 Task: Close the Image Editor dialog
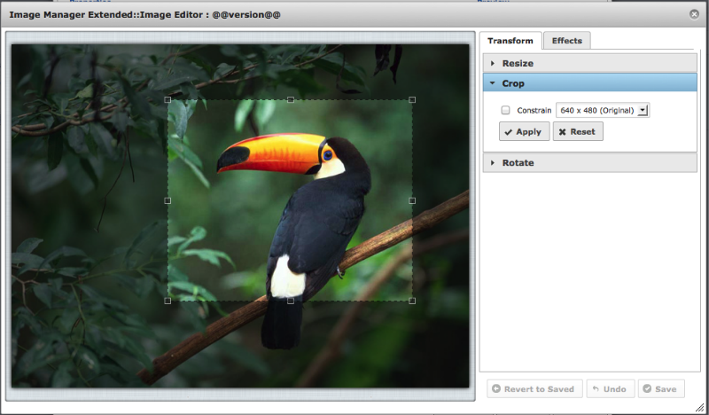[694, 14]
